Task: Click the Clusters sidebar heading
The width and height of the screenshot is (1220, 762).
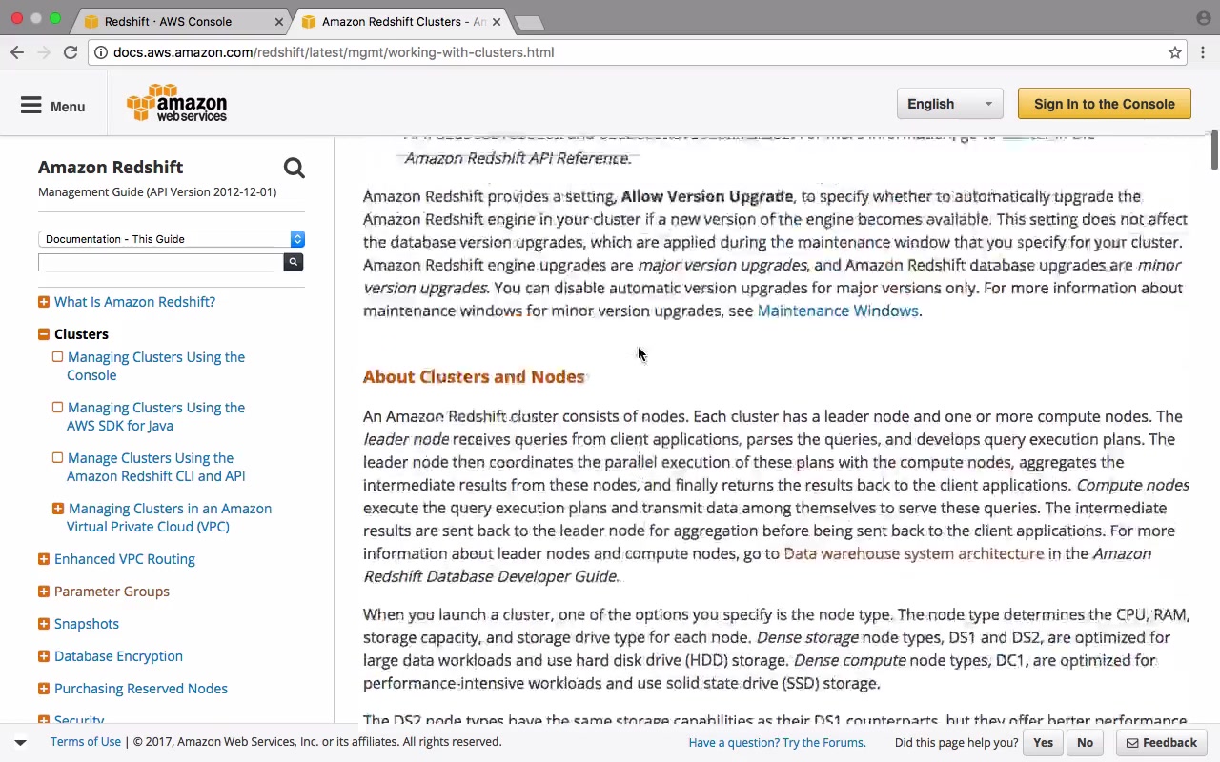Action: (81, 334)
